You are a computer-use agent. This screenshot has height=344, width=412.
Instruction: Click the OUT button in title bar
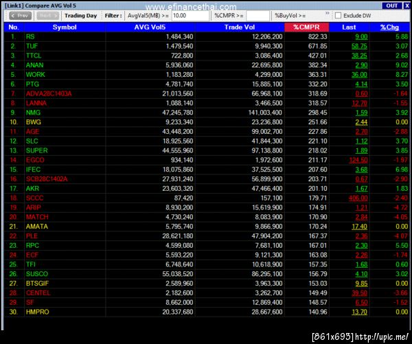pos(392,5)
